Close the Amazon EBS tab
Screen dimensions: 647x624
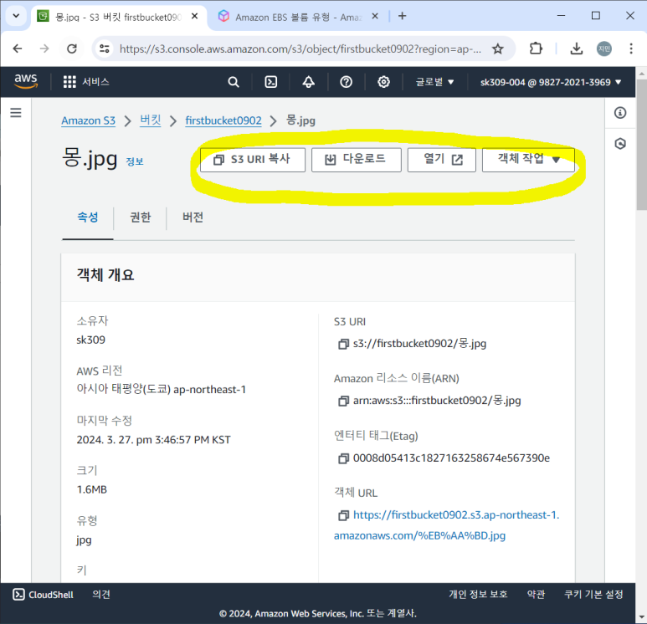coord(375,17)
